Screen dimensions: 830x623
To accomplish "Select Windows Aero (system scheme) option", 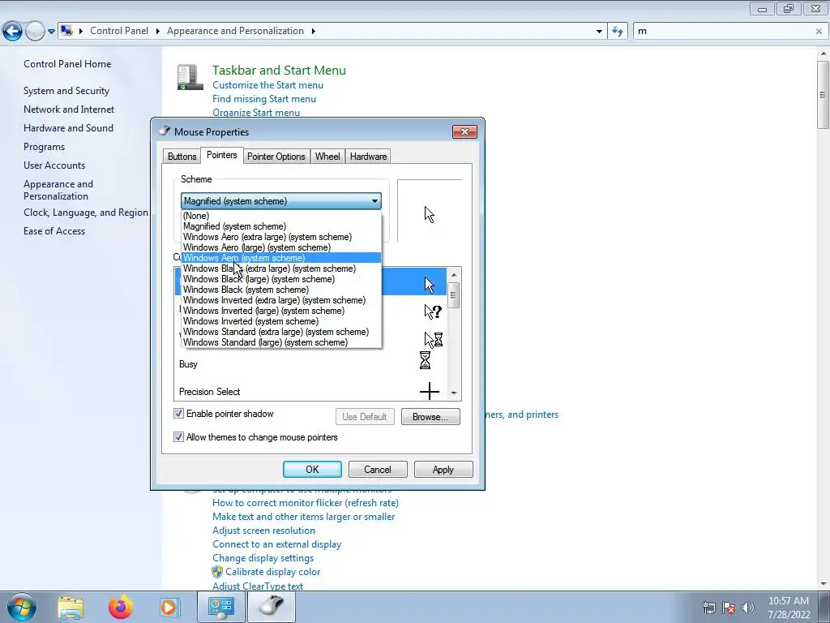I will pyautogui.click(x=281, y=258).
